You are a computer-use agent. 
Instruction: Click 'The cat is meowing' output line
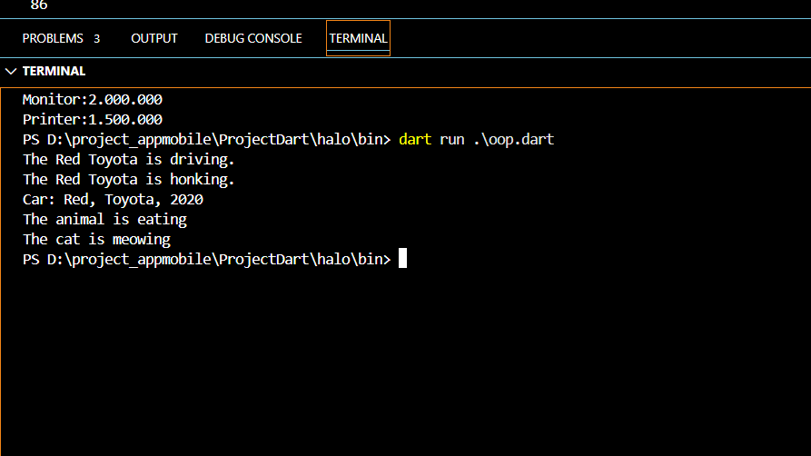pyautogui.click(x=96, y=240)
